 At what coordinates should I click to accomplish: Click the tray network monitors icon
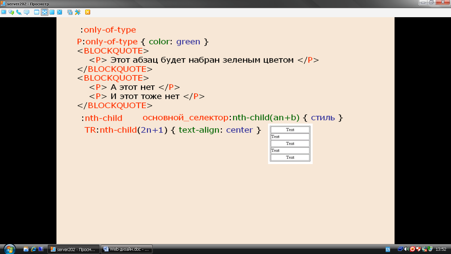tap(400, 249)
